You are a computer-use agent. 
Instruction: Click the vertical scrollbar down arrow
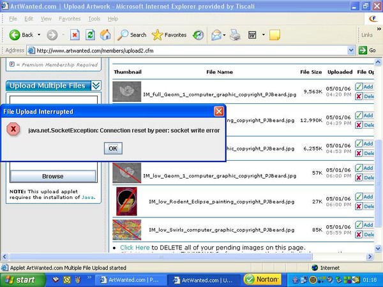378,249
